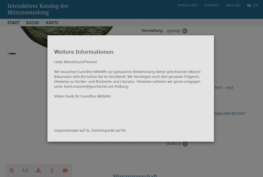
Task: Download the coin image
Action: click(x=39, y=170)
